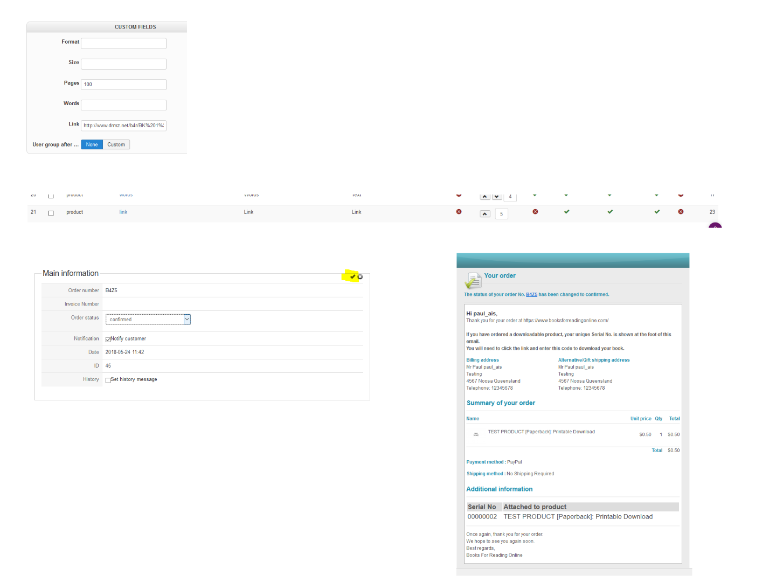Select the checkbox for row 21
Image resolution: width=776 pixels, height=582 pixels.
pyautogui.click(x=51, y=213)
